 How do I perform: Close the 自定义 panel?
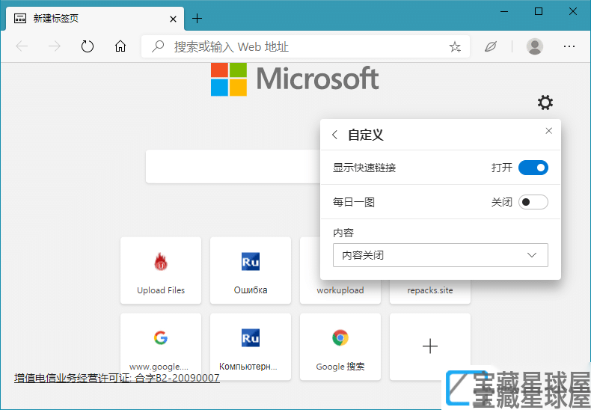click(x=549, y=131)
